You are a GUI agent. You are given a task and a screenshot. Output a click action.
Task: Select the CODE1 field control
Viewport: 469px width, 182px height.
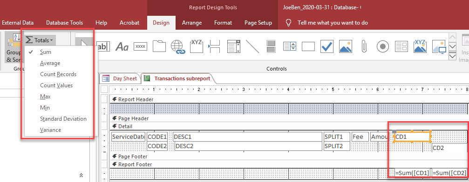(x=157, y=137)
